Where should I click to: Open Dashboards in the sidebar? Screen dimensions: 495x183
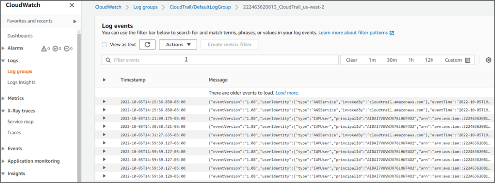[20, 36]
